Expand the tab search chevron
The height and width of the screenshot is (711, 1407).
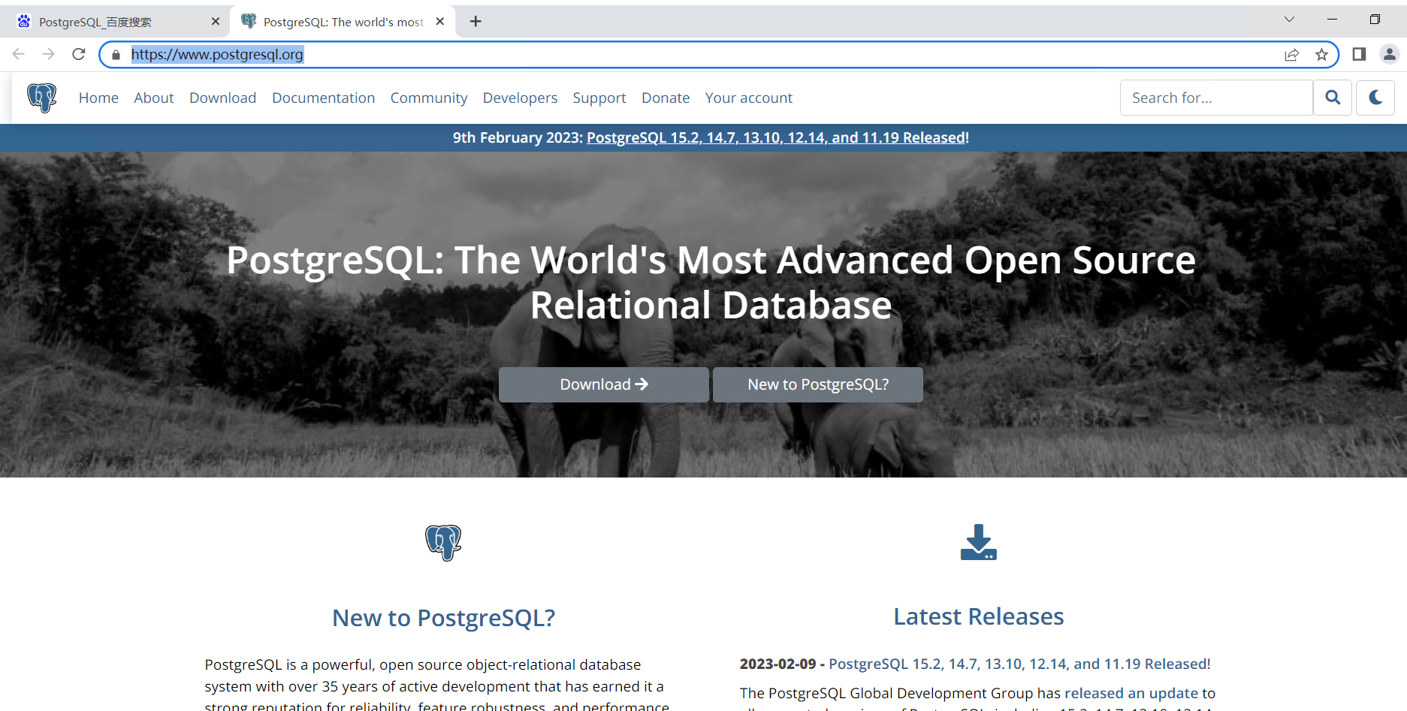(x=1289, y=20)
